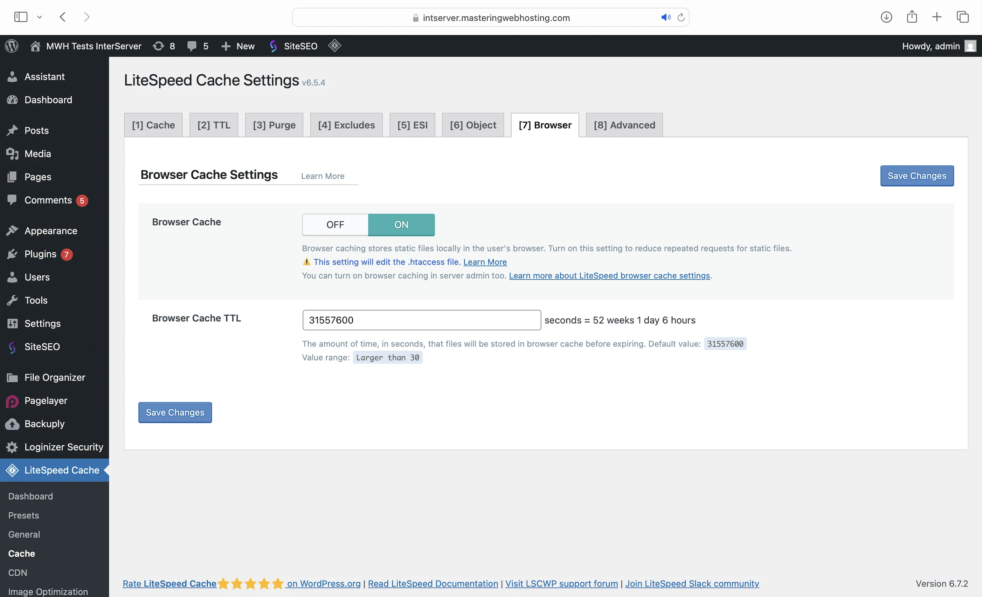Expand the Safari sidebar dropdown chevron
This screenshot has width=982, height=597.
pos(40,17)
